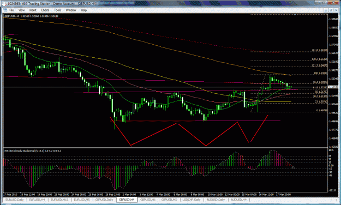Switch to the AUDUSD,H4 chart tab
This screenshot has width=341, height=205.
tap(238, 200)
